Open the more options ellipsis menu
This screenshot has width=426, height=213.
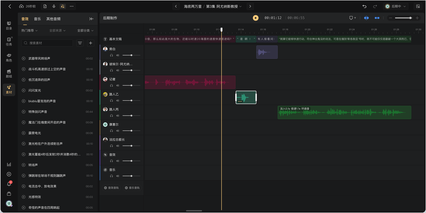pos(72,6)
